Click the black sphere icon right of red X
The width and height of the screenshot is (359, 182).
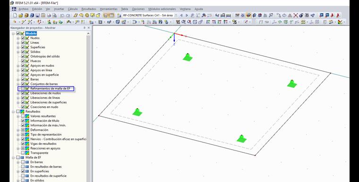tap(301, 15)
